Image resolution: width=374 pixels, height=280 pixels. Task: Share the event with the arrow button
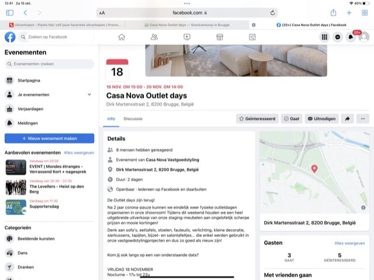pos(348,119)
